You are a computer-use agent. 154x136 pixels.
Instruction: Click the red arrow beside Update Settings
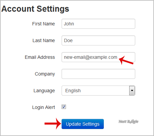[x=53, y=124]
